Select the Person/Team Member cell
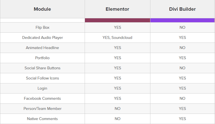Screen dimensions: 215x124 (42, 108)
